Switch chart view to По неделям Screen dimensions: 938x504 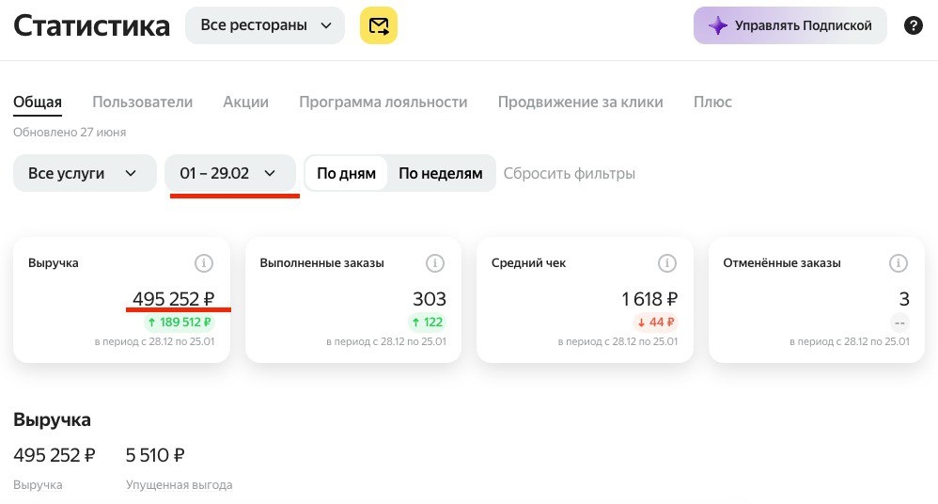pos(440,173)
